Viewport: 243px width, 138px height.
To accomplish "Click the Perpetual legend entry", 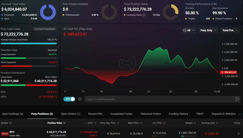I will (19, 15).
